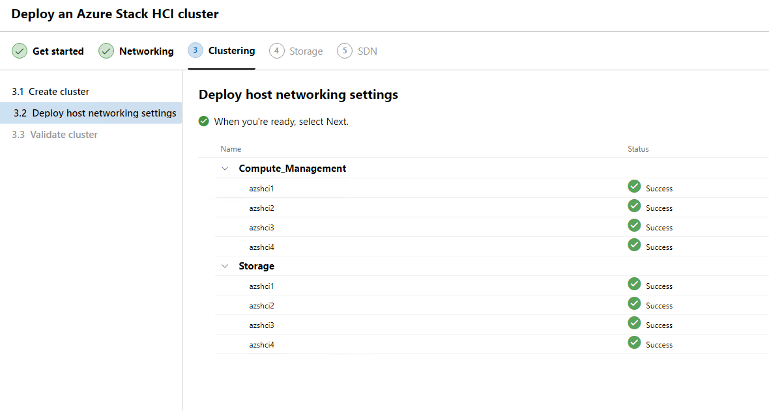Go to the Get started tab

click(x=58, y=51)
